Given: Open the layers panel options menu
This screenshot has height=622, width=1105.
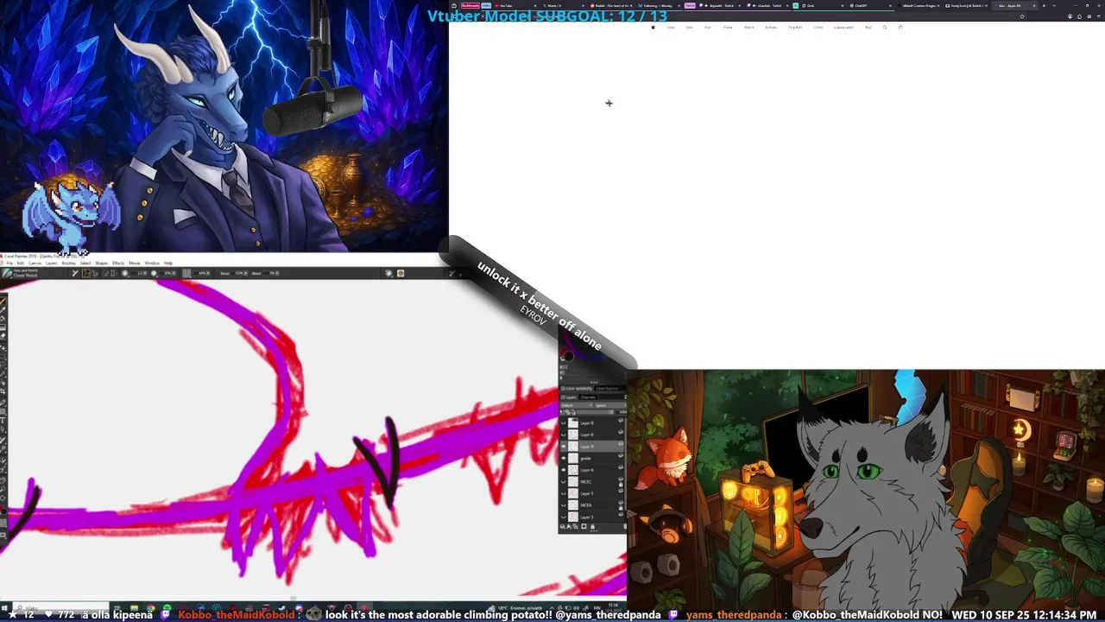Looking at the screenshot, I should coord(625,397).
